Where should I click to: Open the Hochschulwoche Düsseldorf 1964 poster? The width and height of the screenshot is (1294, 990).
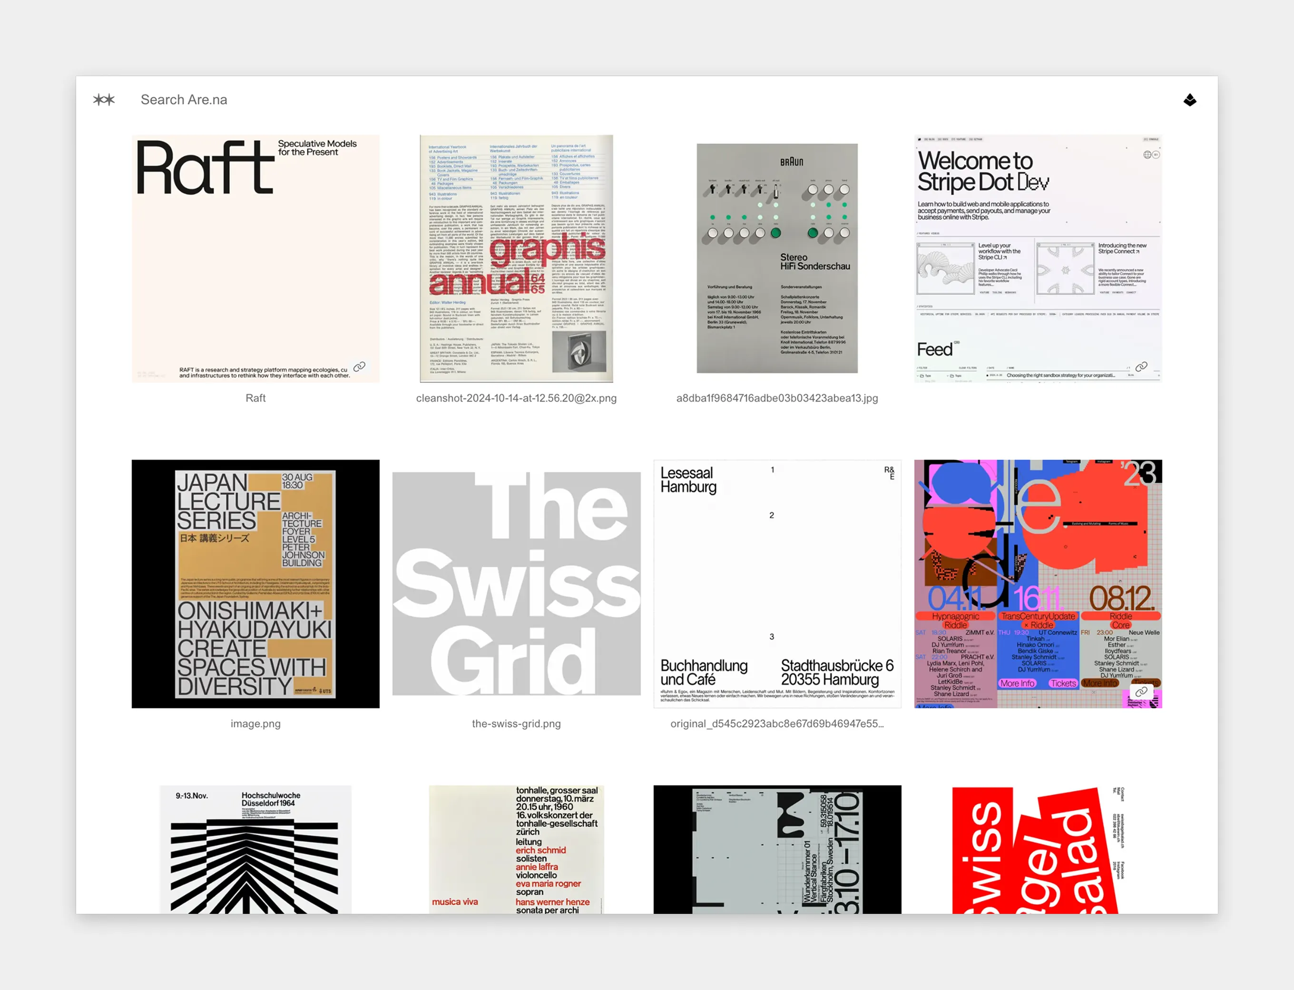click(x=255, y=850)
